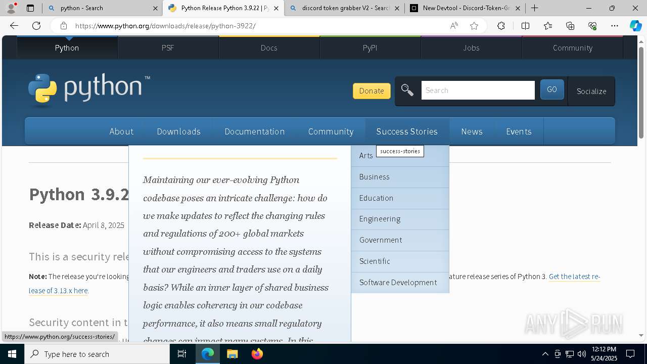The image size is (647, 364).
Task: Select Business in Success Stories submenu
Action: pos(400,177)
